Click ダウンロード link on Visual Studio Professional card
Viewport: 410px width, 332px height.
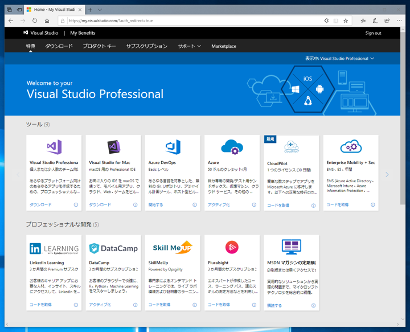(x=40, y=204)
